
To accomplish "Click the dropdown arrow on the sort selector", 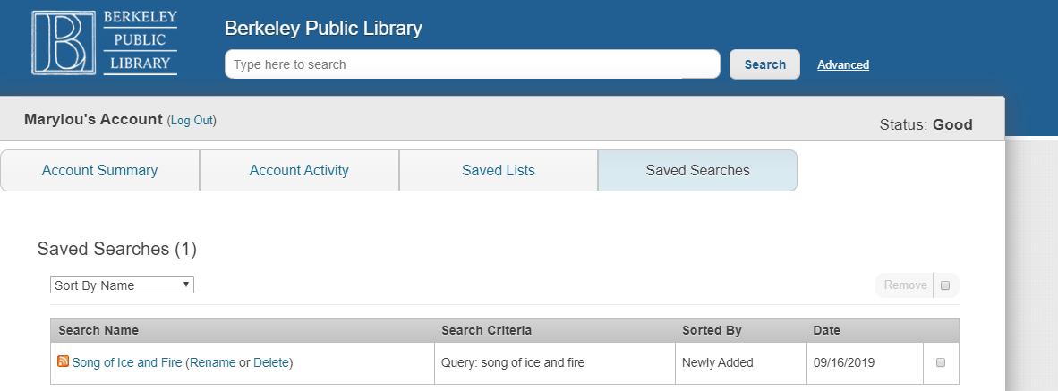I will point(186,285).
